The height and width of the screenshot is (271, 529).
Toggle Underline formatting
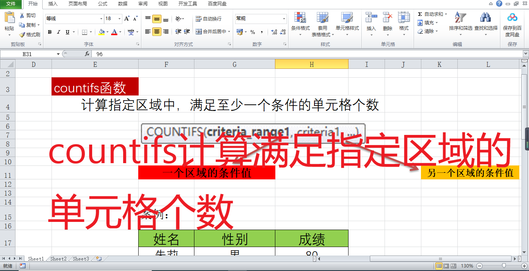68,32
